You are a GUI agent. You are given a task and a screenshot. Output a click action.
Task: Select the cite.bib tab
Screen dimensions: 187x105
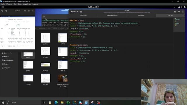click(x=170, y=15)
